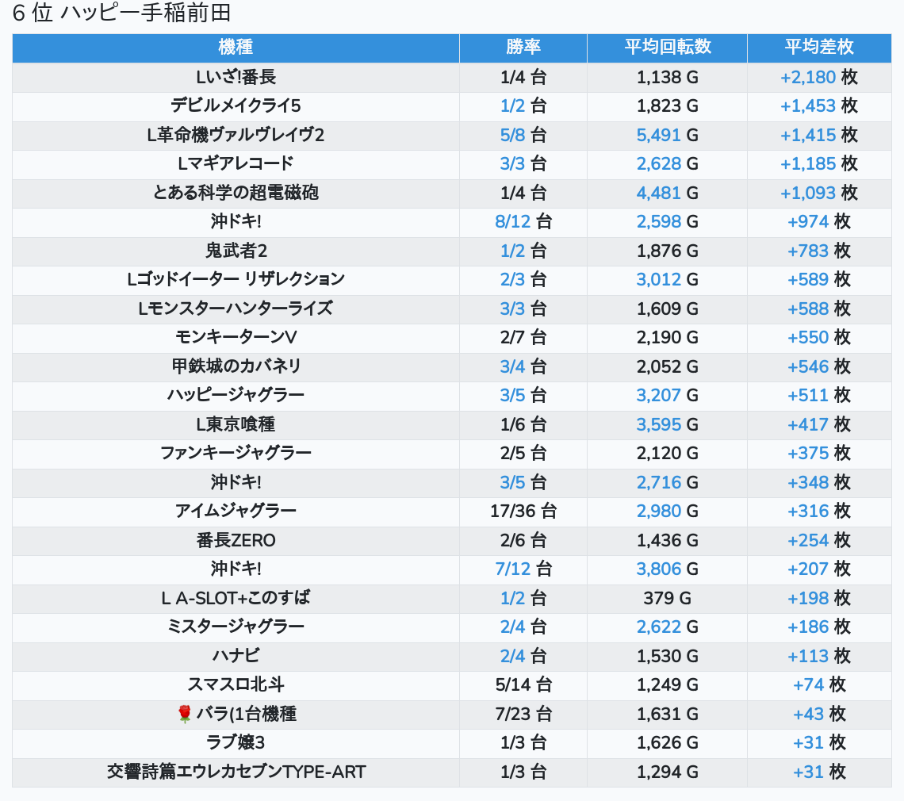This screenshot has width=904, height=801.
Task: Open the 2/3 win rate link
Action: point(512,279)
